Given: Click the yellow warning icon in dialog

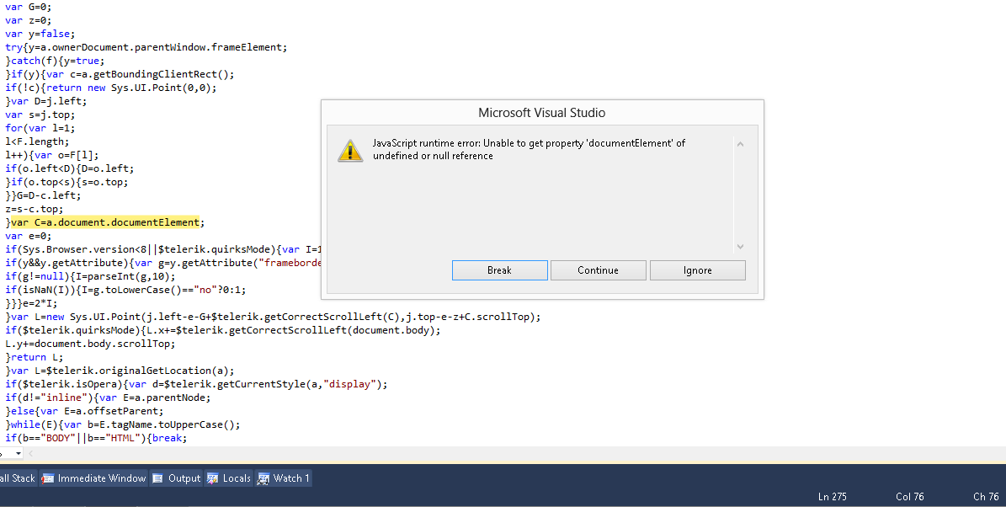Looking at the screenshot, I should [x=350, y=151].
